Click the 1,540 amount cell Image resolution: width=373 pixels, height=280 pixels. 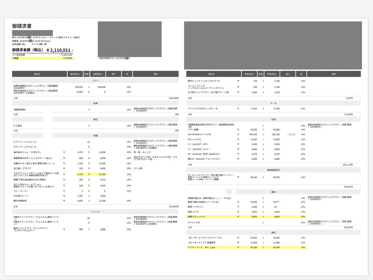277,81
